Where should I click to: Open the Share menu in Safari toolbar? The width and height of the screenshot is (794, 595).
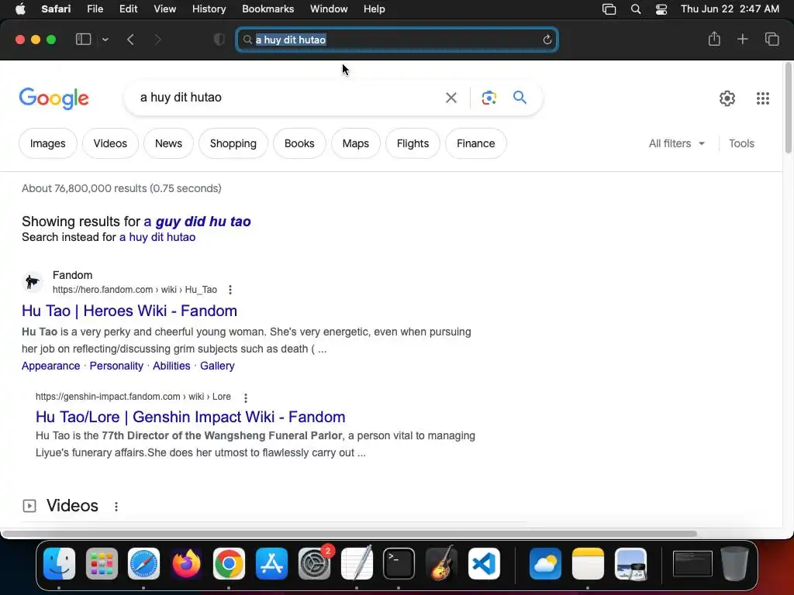point(714,39)
